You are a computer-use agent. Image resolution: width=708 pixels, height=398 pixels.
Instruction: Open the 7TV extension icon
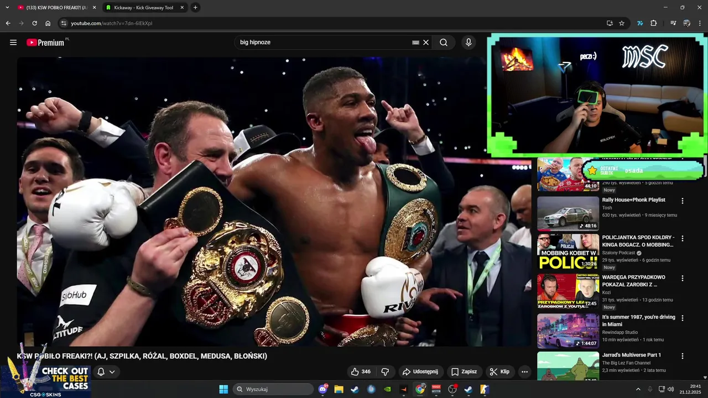coord(640,23)
